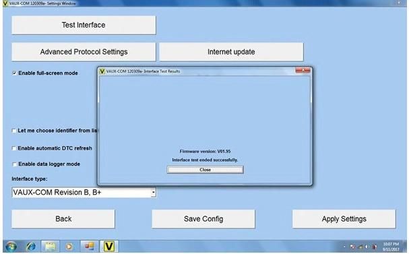
Task: Start the Internet update
Action: [231, 52]
